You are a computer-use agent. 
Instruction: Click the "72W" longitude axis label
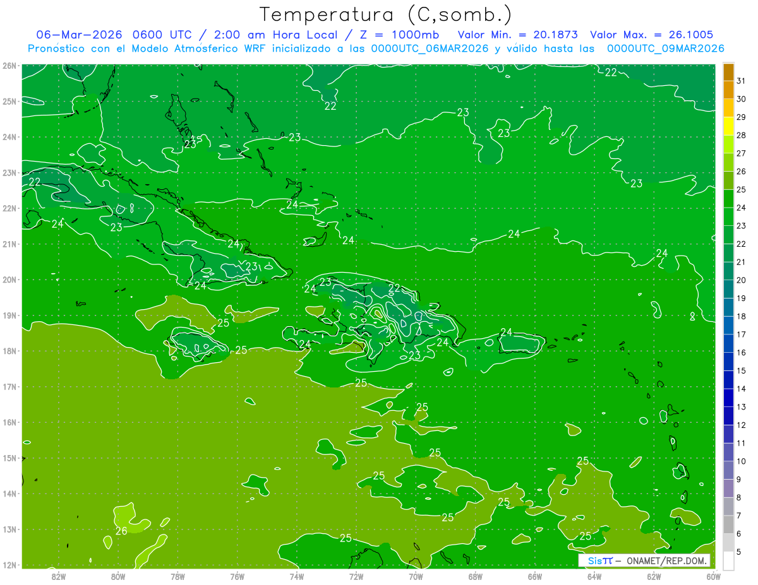click(356, 576)
